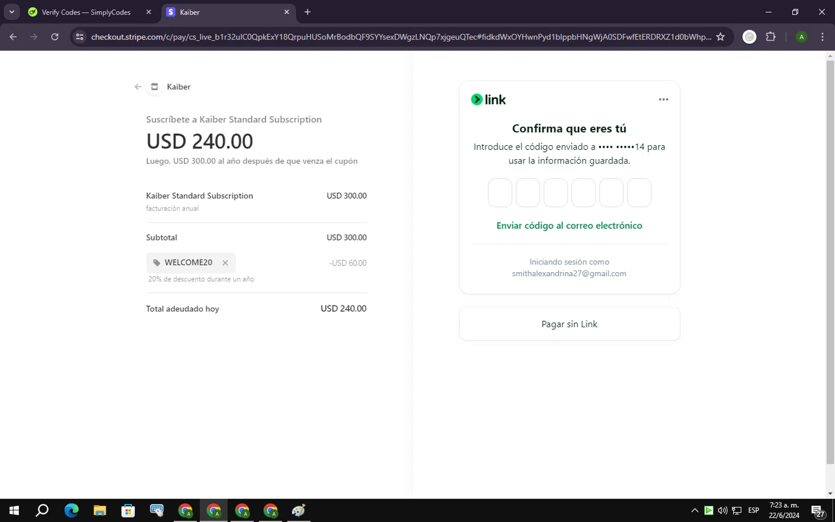Close the Kaiber browser tab

(287, 12)
